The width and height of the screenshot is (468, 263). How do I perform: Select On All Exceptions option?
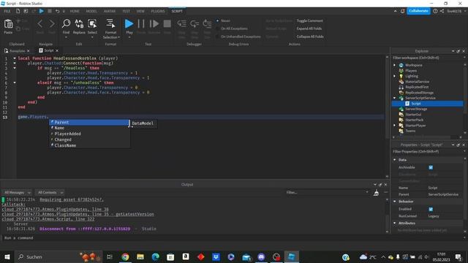pos(232,28)
